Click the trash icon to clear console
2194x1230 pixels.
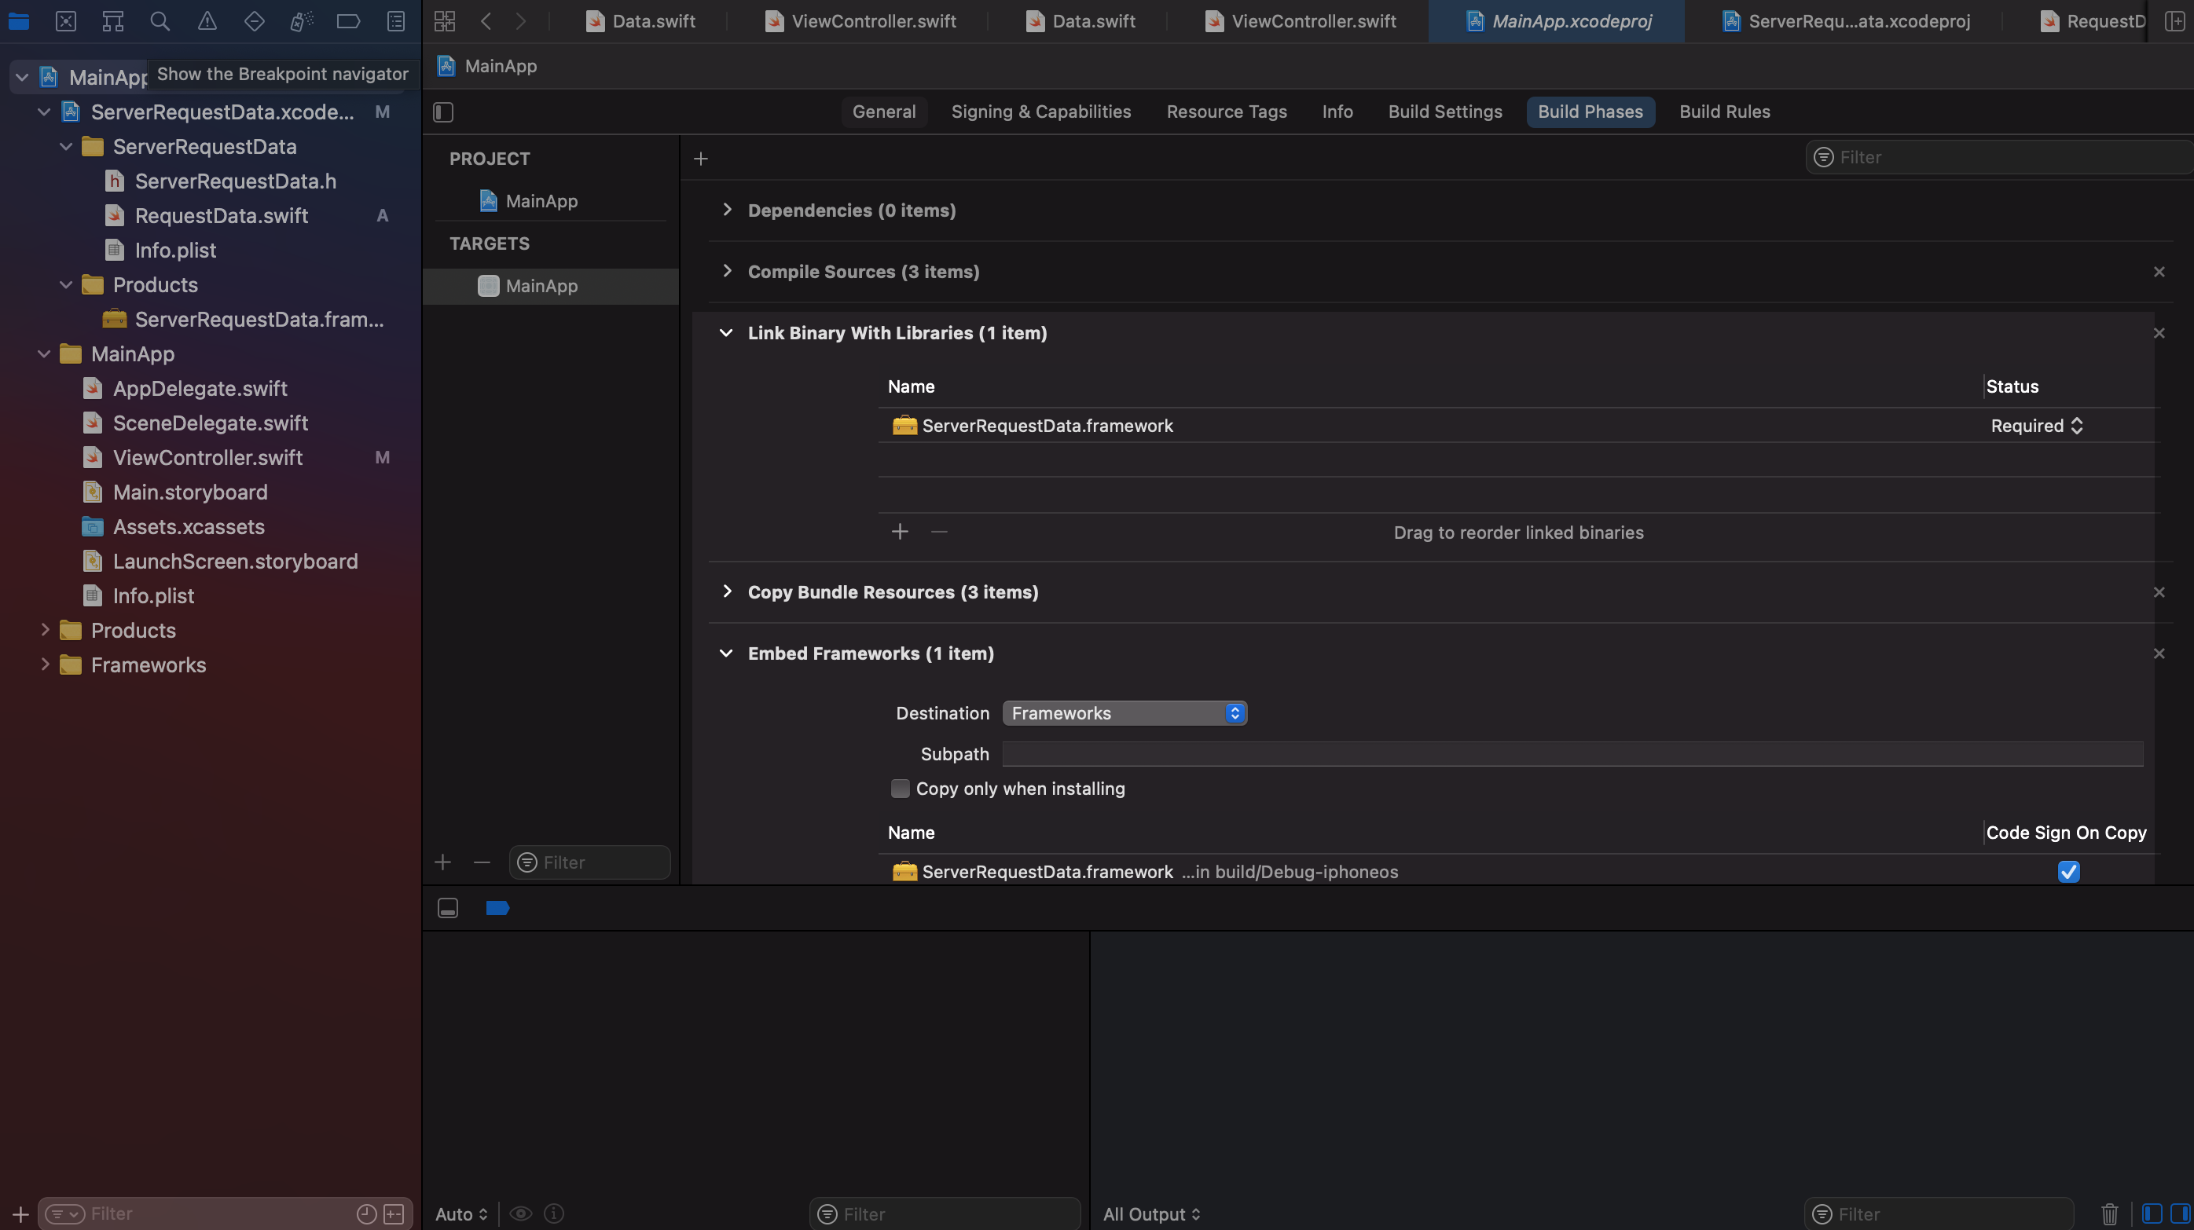pos(2109,1213)
